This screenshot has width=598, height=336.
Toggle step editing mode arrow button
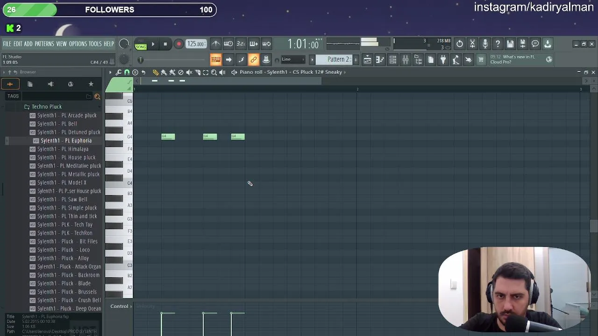click(228, 60)
